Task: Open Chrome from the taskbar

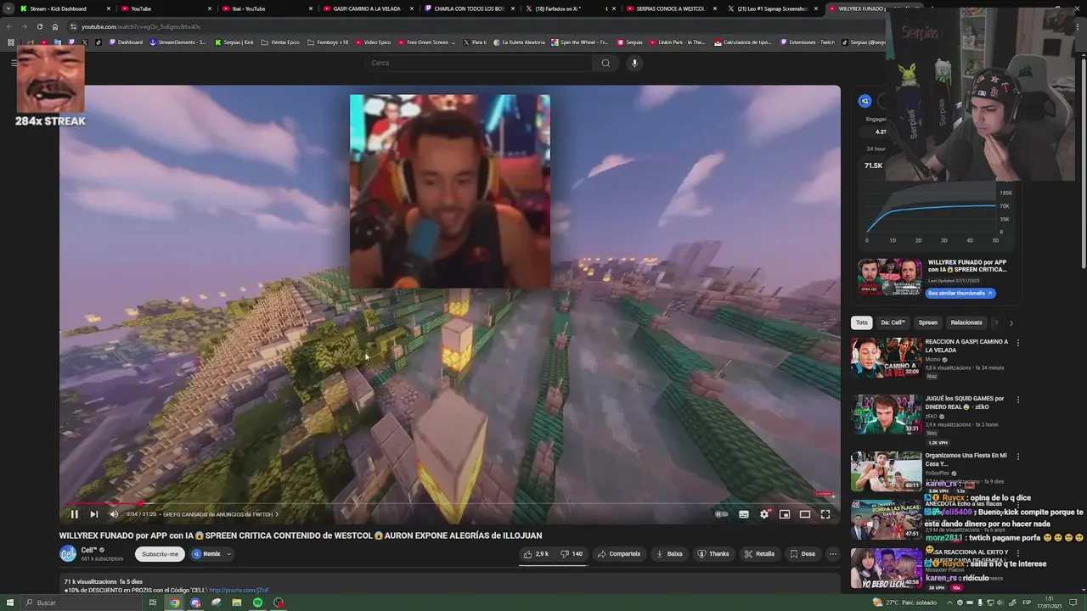Action: click(174, 603)
